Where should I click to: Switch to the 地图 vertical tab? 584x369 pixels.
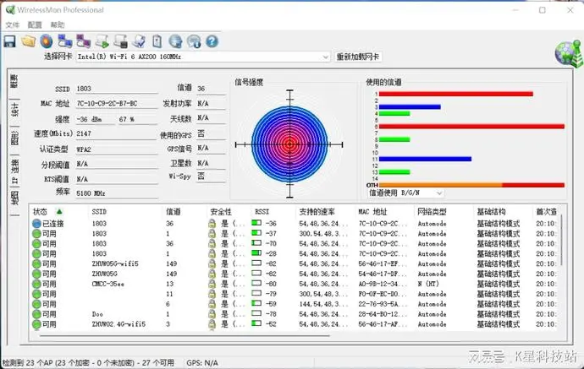[14, 198]
